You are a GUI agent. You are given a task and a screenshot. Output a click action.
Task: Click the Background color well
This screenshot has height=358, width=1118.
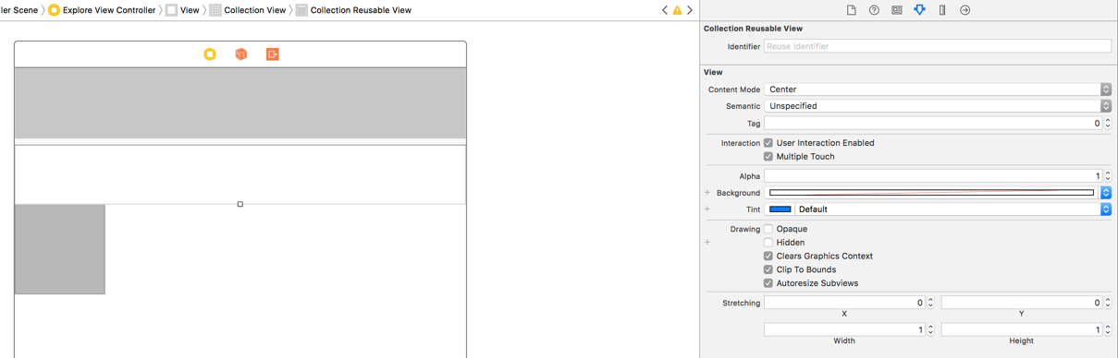point(932,193)
